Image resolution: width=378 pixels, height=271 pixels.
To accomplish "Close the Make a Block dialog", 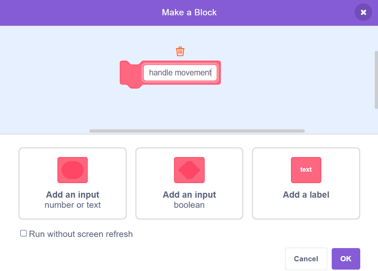I will pos(363,13).
